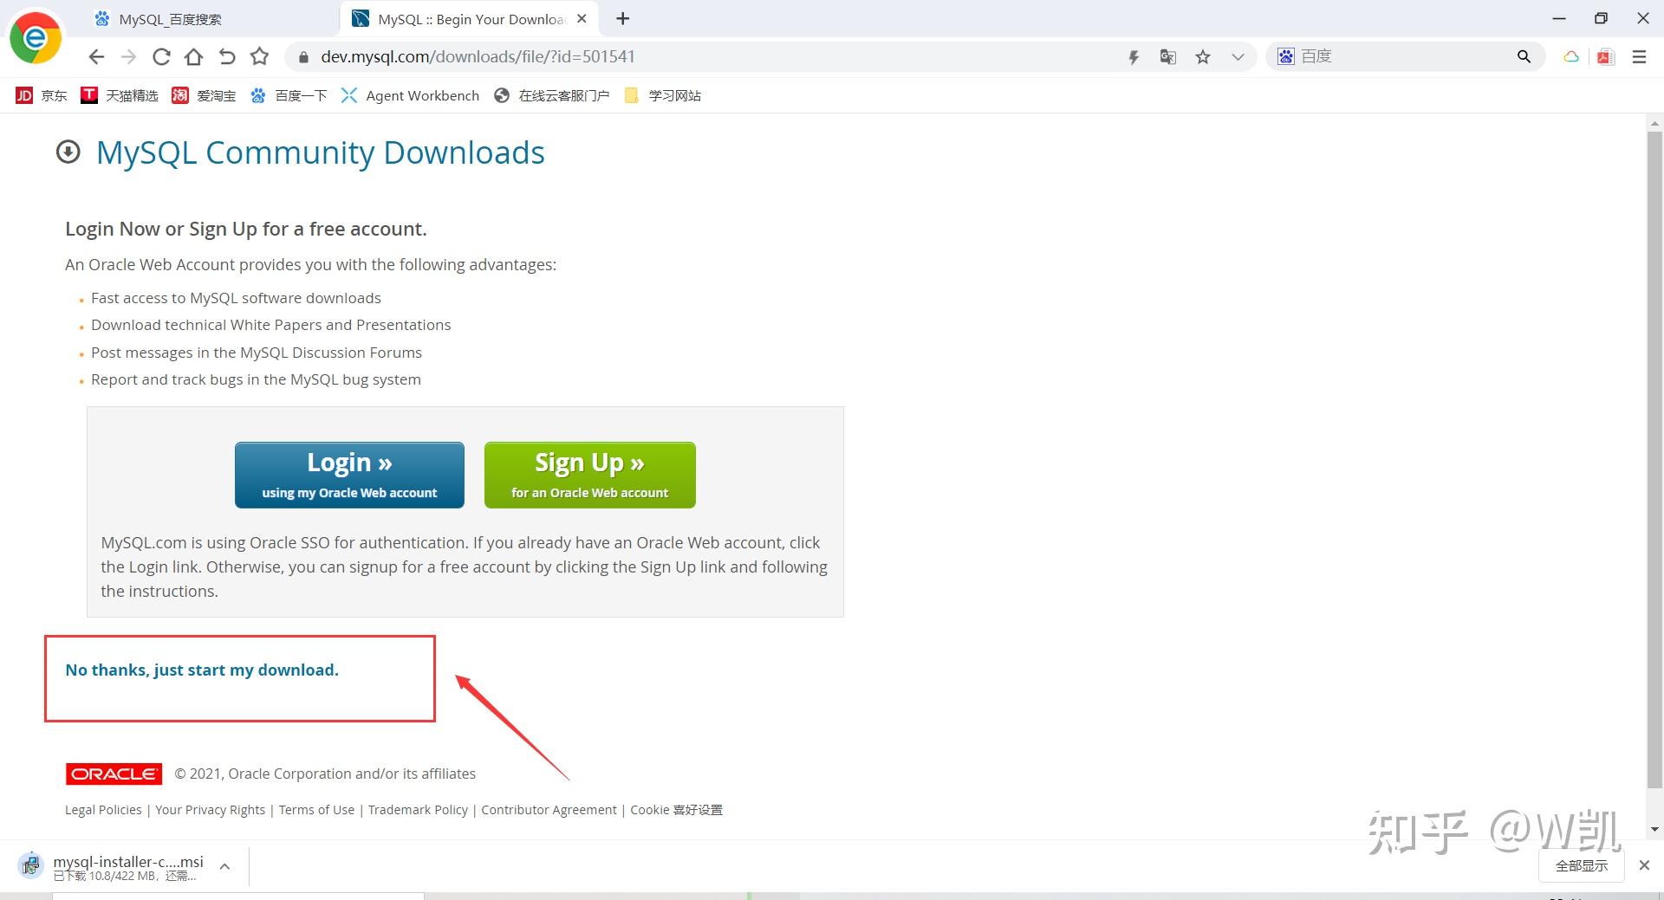This screenshot has height=900, width=1664.
Task: Click No thanks, just start my download
Action: click(x=202, y=670)
